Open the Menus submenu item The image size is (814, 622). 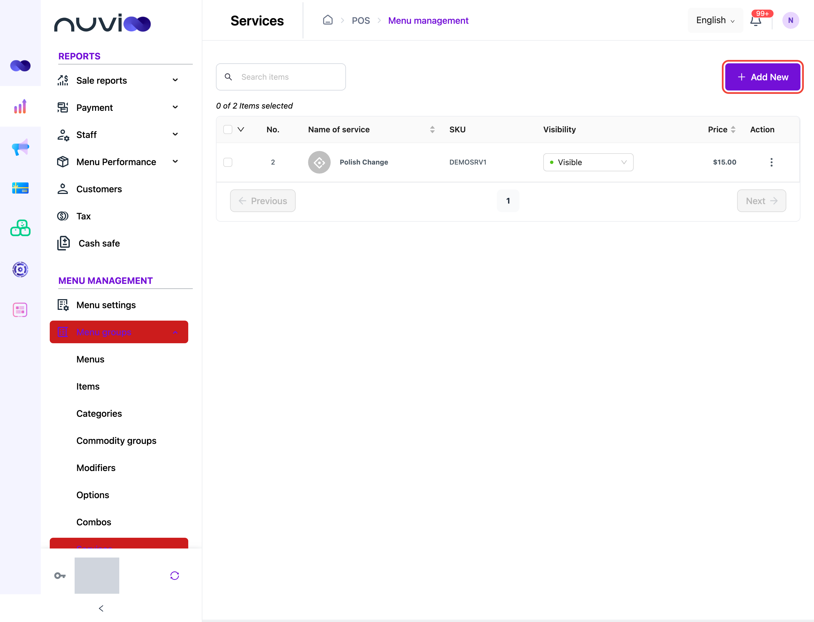tap(90, 359)
